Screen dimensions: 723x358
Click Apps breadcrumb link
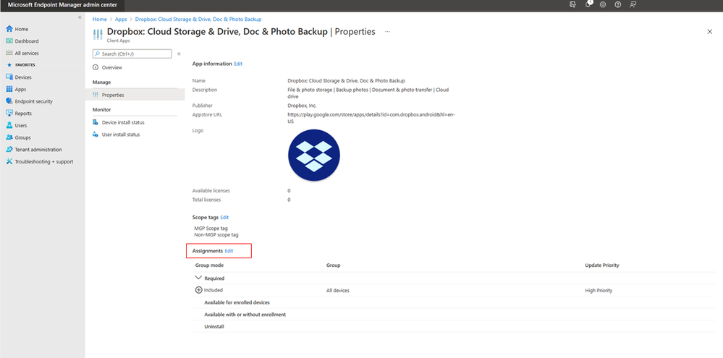click(x=121, y=20)
